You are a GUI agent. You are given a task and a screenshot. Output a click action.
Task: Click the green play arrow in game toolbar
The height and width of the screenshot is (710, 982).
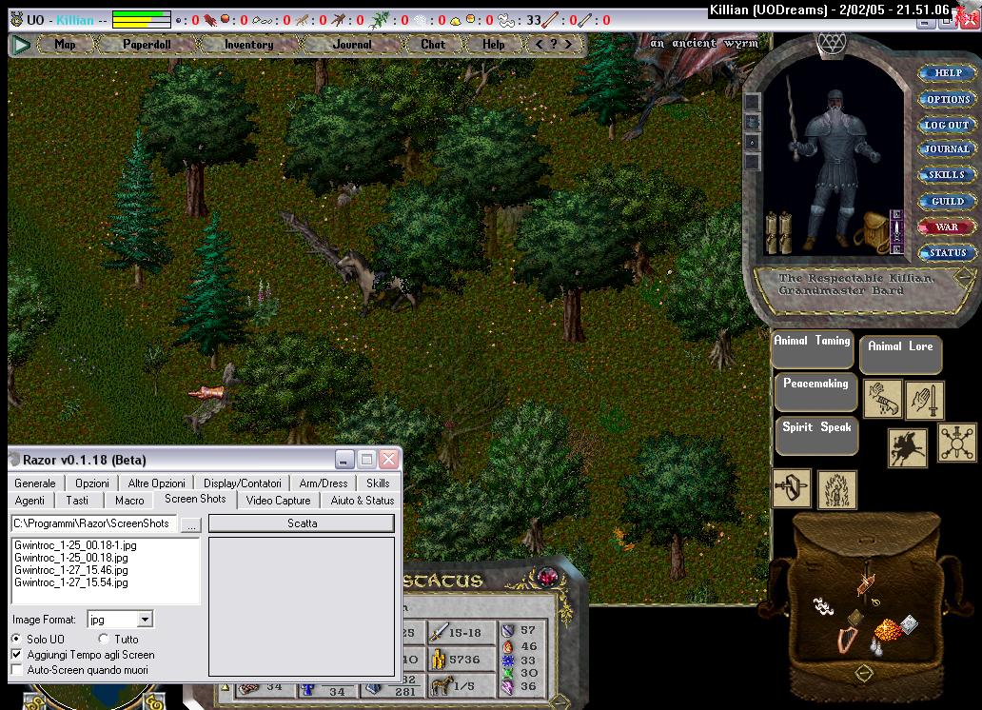(20, 45)
